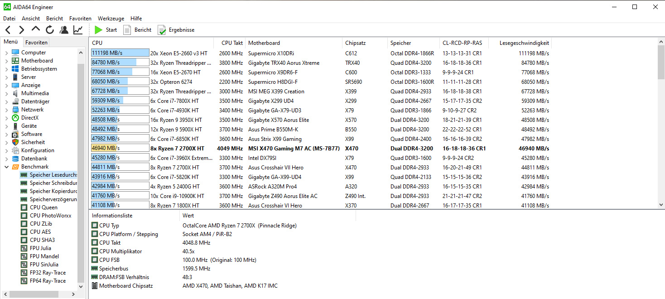Start the benchmark with Start button
Image resolution: width=665 pixels, height=299 pixels.
(x=106, y=30)
